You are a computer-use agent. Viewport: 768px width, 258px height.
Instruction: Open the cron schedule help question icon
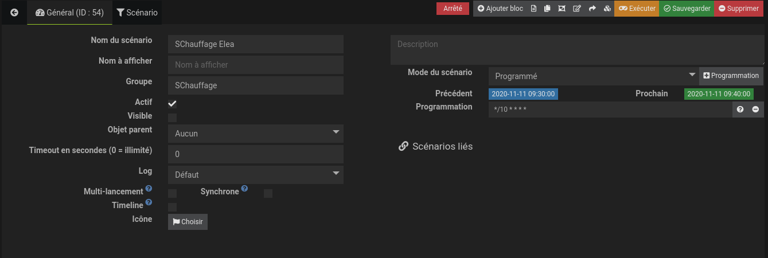740,110
